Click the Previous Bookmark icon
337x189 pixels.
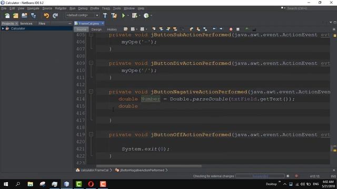tap(191, 29)
